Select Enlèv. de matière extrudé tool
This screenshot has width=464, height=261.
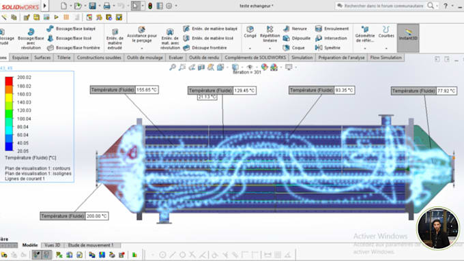[x=115, y=38]
